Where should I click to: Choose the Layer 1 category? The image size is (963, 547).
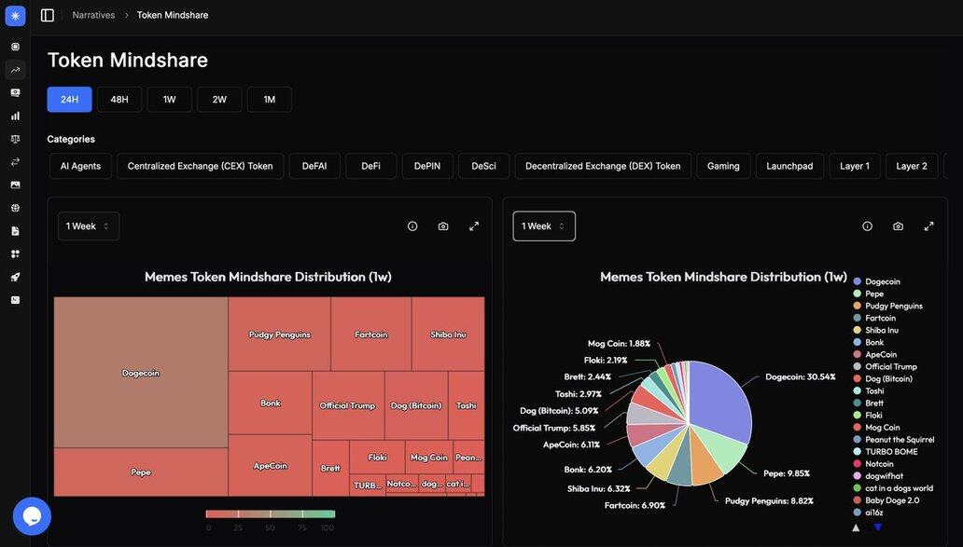[x=855, y=166]
